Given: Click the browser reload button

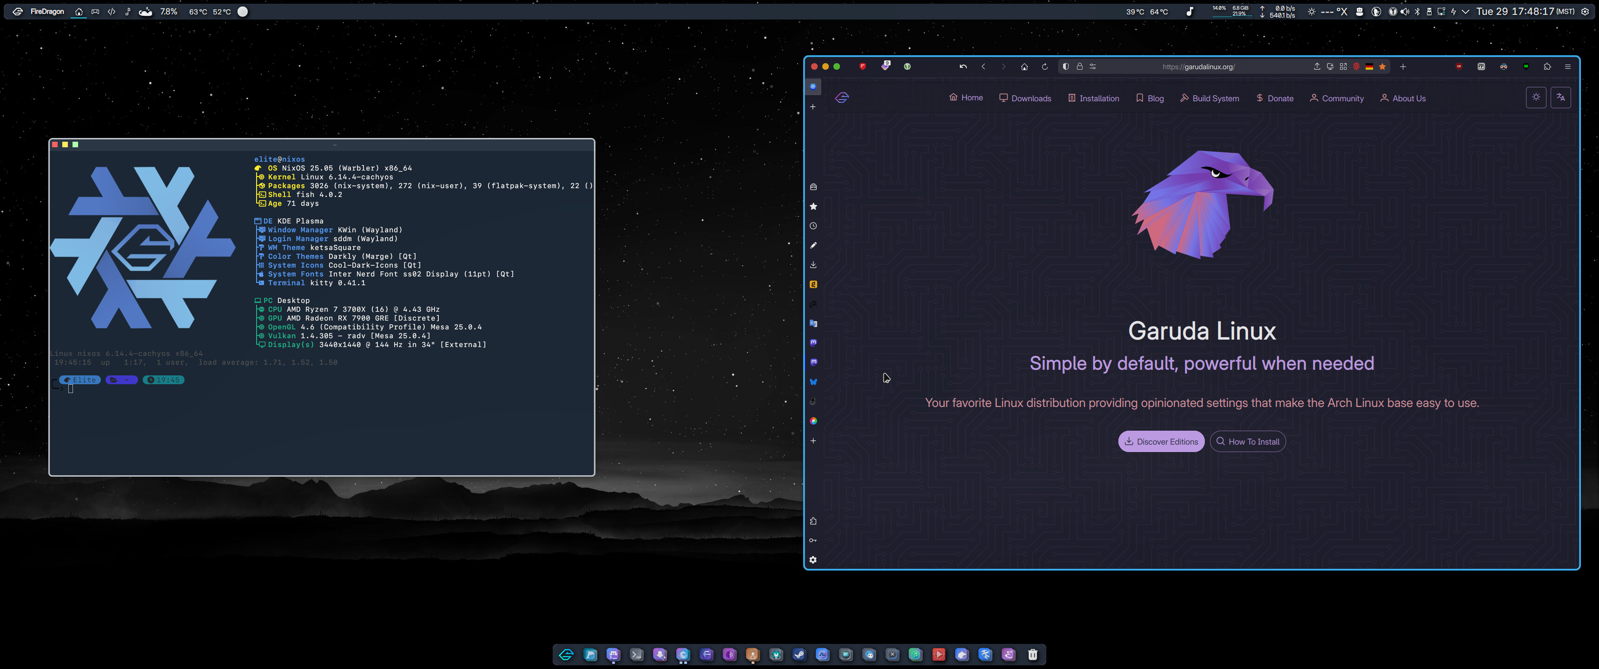Looking at the screenshot, I should tap(1044, 66).
